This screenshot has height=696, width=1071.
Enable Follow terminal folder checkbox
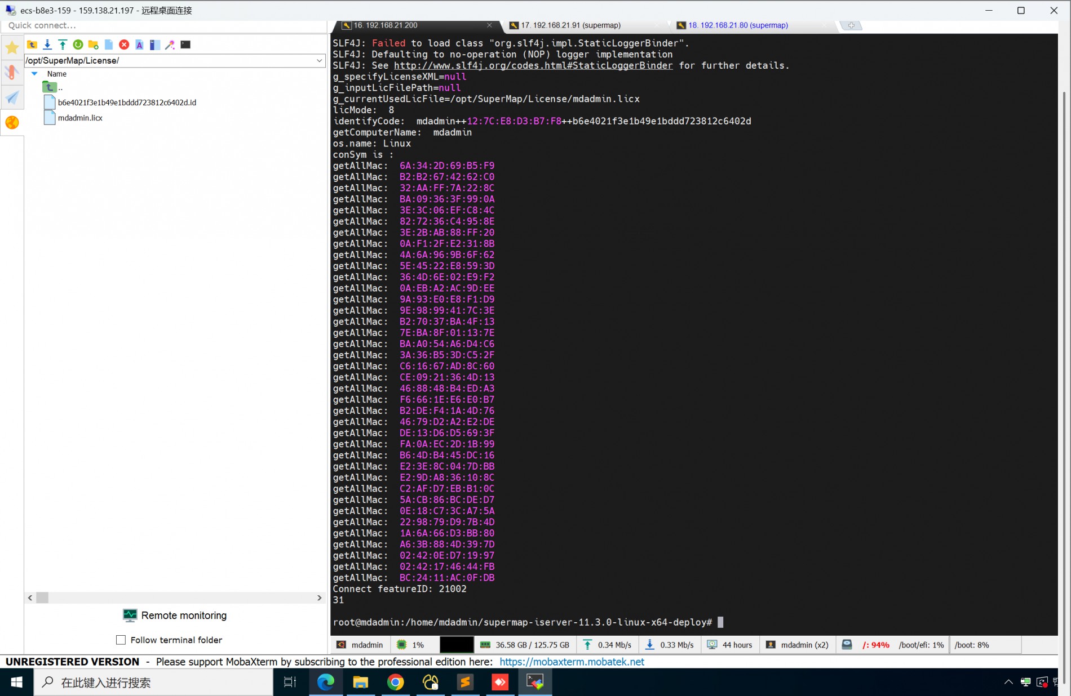tap(121, 640)
